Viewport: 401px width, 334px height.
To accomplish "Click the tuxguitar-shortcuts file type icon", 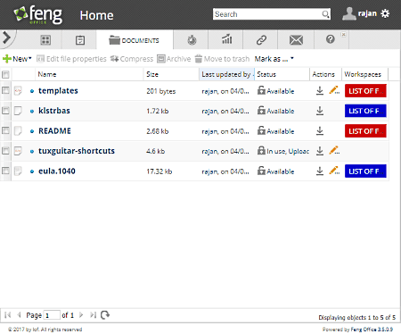I will (18, 151).
